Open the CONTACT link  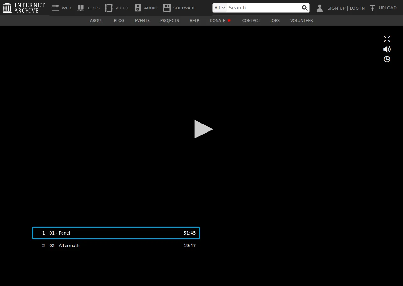pos(251,21)
